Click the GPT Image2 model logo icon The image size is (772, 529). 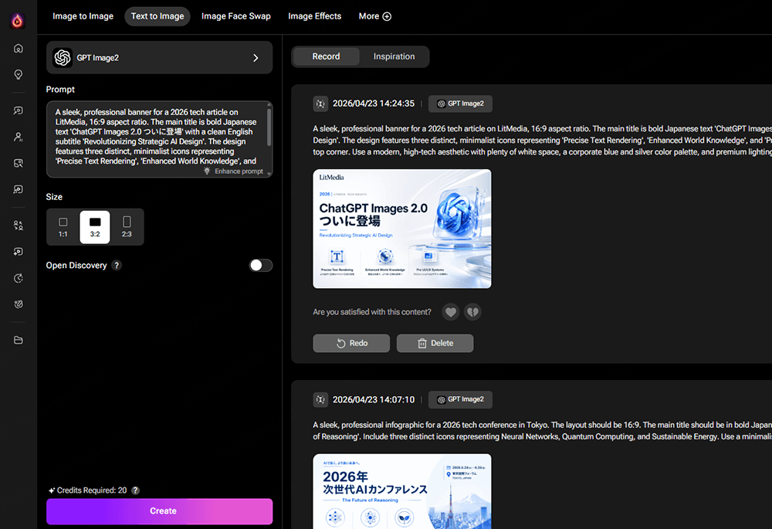coord(63,58)
